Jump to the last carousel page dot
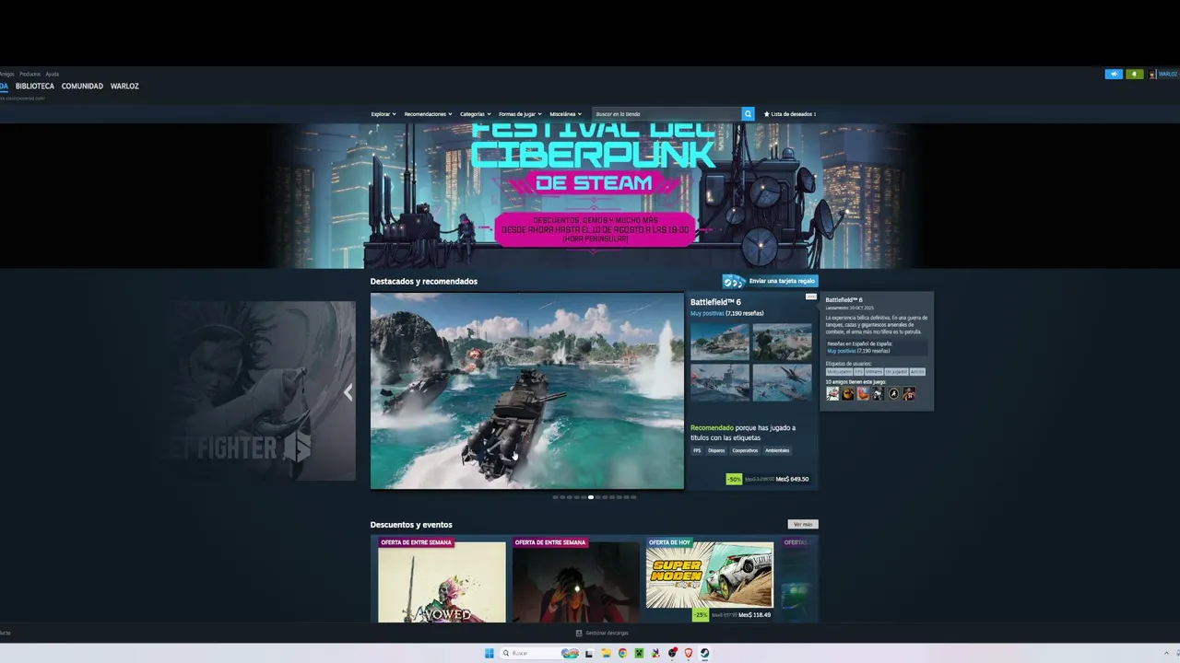The width and height of the screenshot is (1180, 663). 633,497
